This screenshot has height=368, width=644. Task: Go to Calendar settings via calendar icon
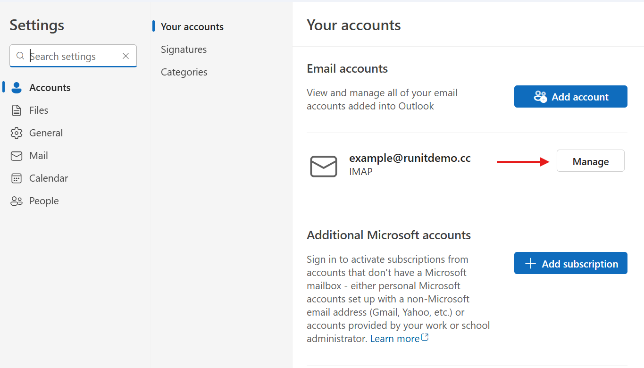click(x=17, y=178)
